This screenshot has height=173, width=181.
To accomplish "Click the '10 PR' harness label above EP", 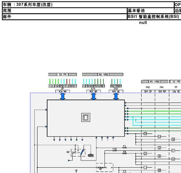I will pyautogui.click(x=63, y=74).
